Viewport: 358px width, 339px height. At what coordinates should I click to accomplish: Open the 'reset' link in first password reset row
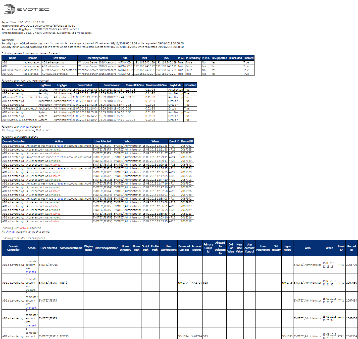click(x=60, y=145)
